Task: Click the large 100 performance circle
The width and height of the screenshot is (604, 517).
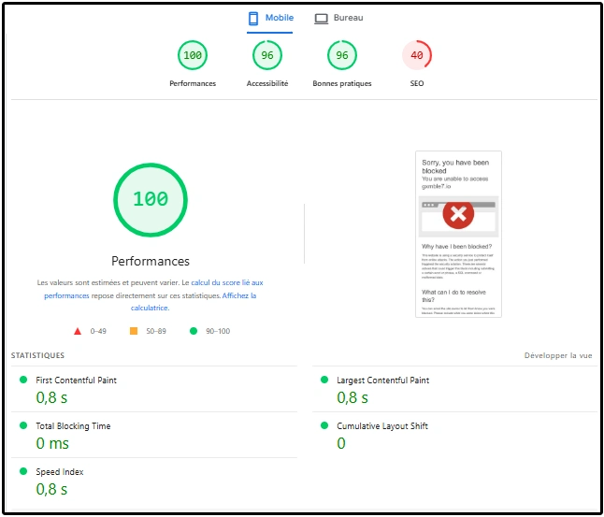Action: (x=151, y=199)
